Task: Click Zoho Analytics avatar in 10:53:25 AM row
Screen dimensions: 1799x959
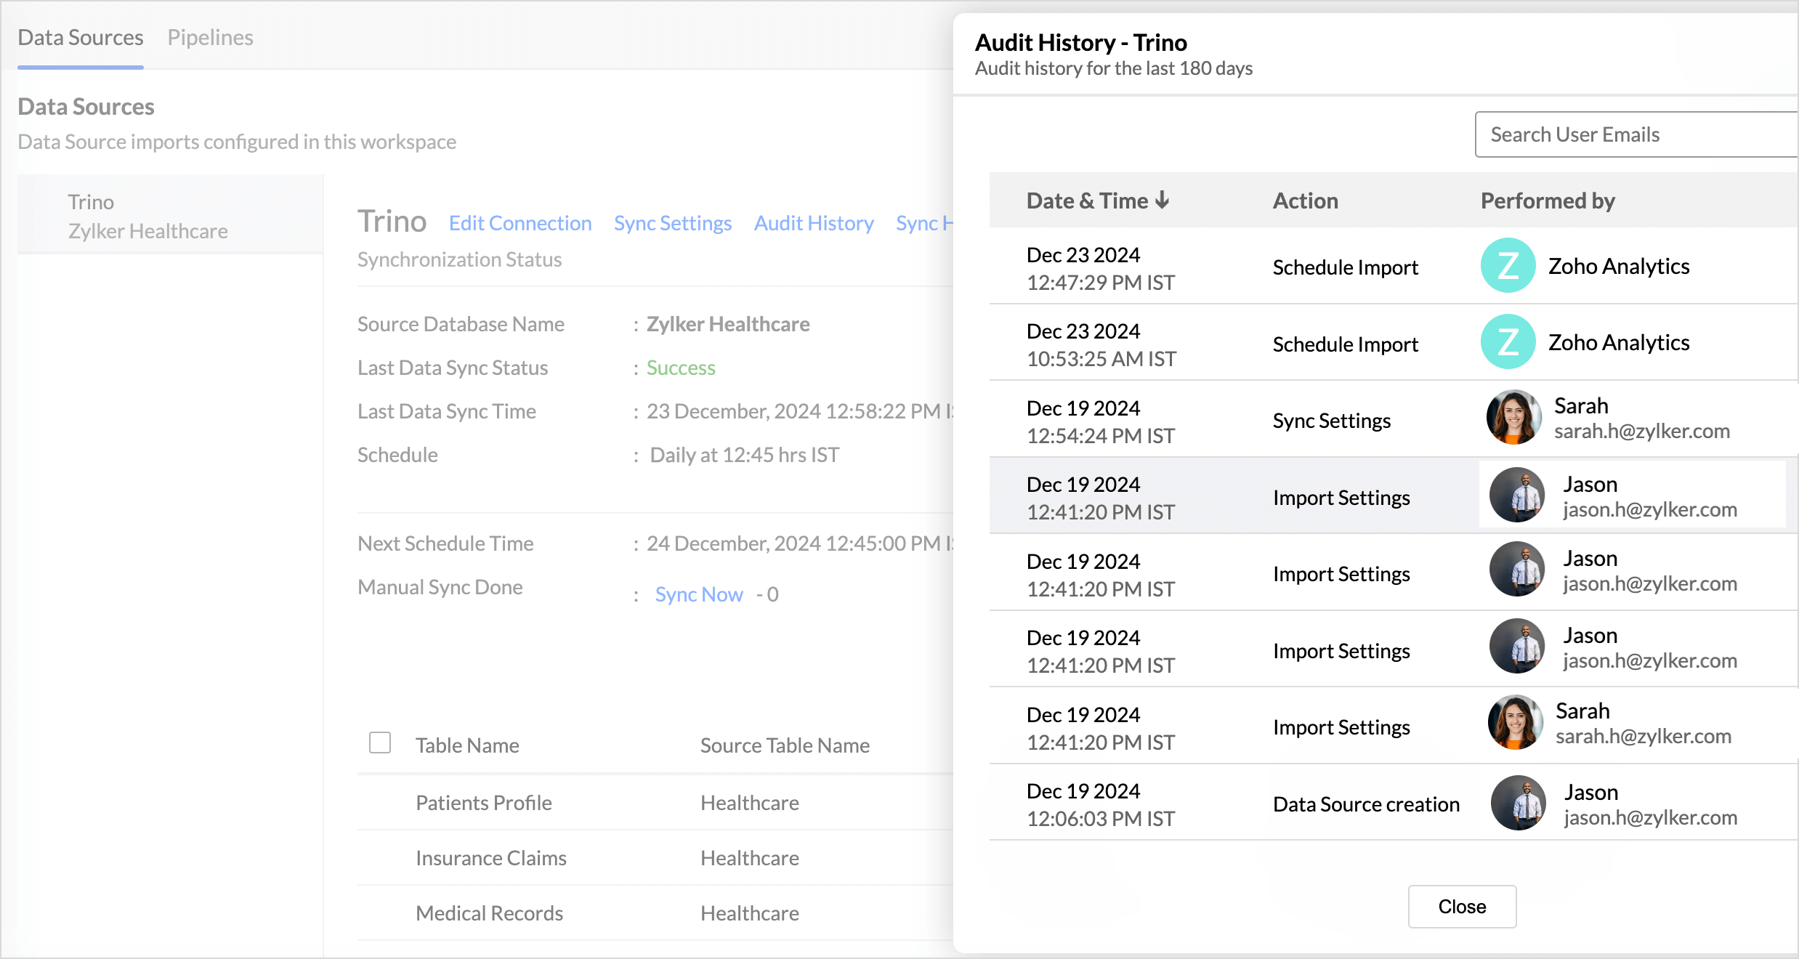Action: tap(1508, 341)
